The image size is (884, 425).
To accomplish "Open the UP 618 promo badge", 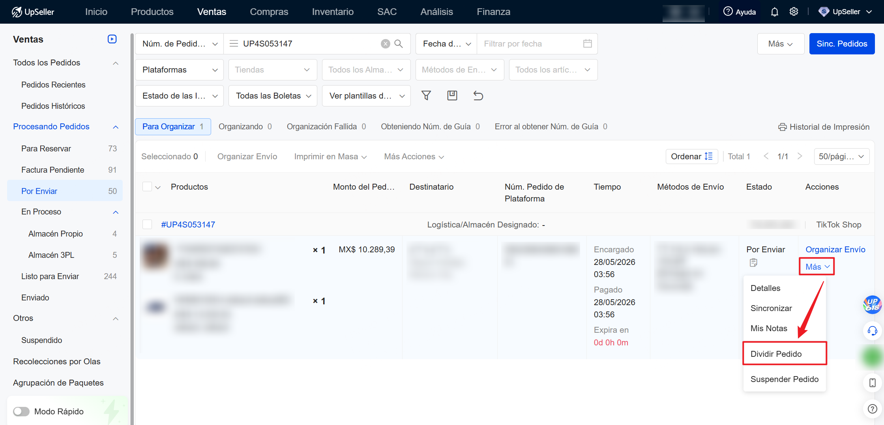I will click(872, 304).
